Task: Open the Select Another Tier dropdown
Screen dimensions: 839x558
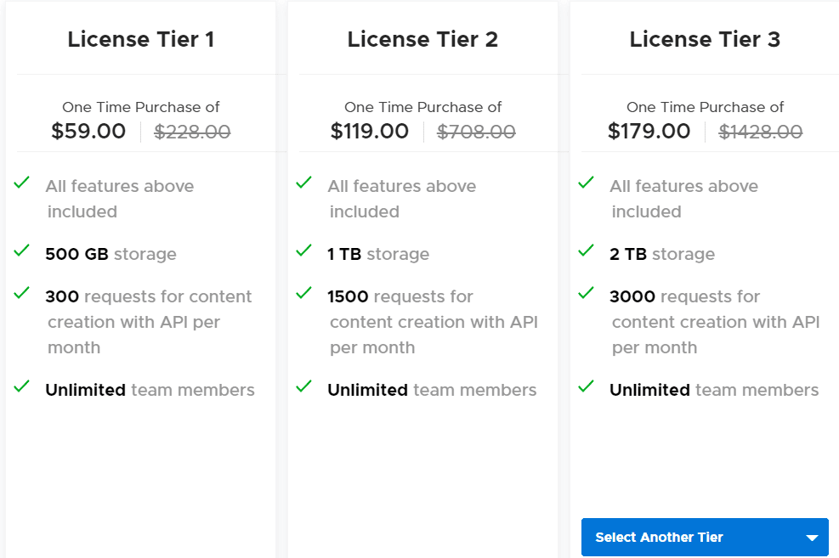Action: tap(705, 537)
